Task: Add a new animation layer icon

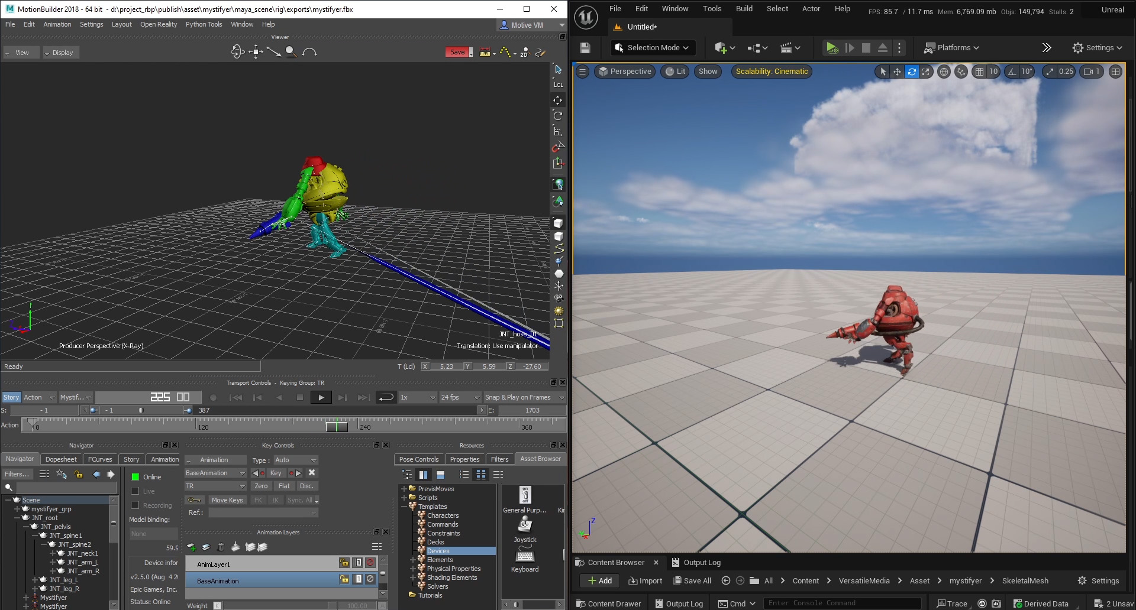Action: click(191, 547)
